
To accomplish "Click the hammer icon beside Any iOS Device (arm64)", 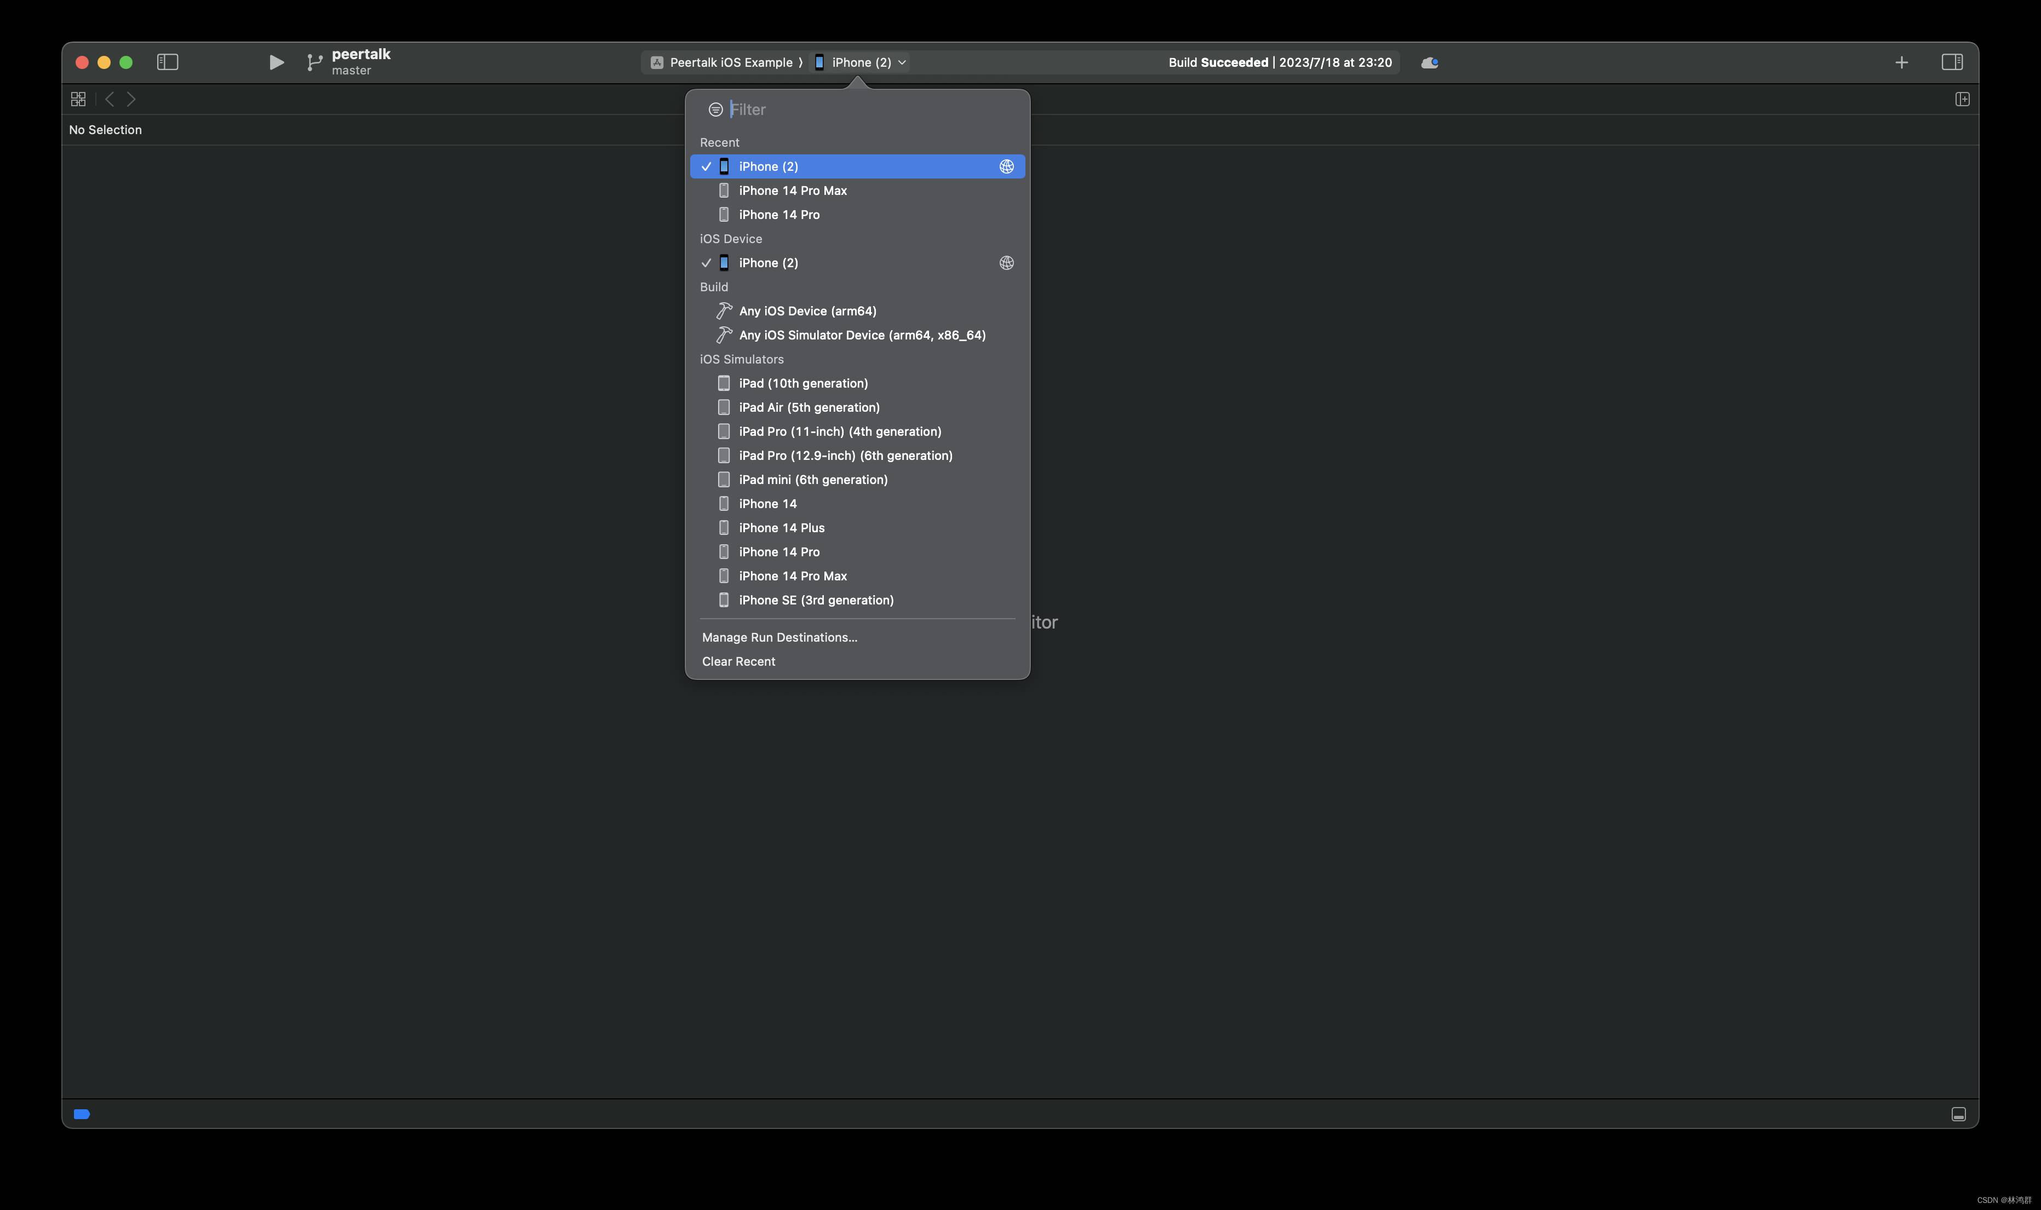I will tap(724, 310).
